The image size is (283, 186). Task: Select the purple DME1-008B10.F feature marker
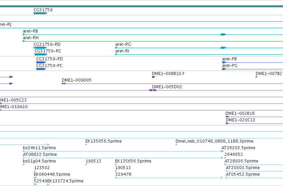[x=154, y=77]
